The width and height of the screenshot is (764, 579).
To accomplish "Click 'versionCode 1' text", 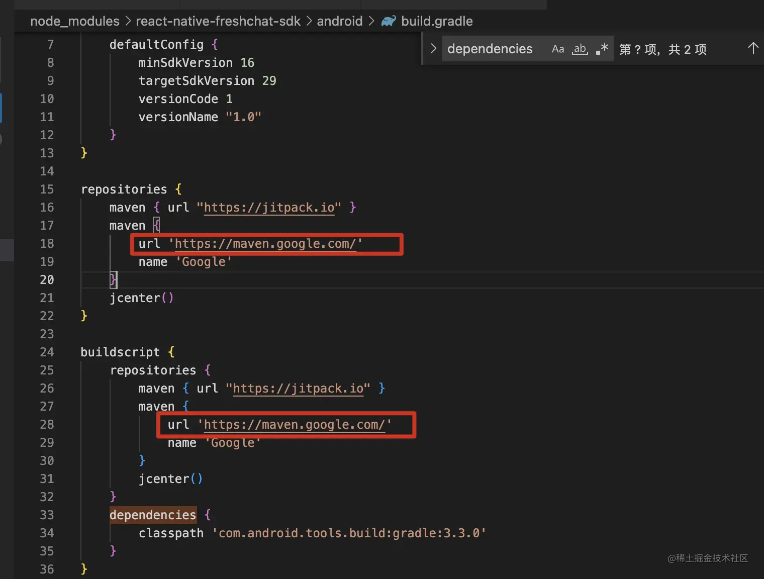I will pyautogui.click(x=185, y=99).
